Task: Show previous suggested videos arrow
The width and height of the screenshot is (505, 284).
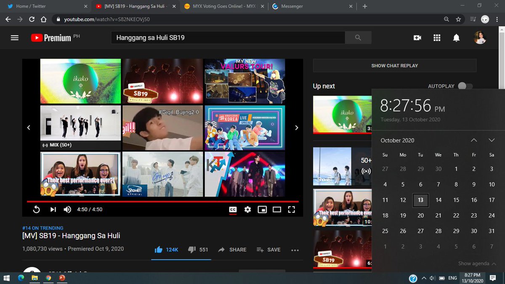Action: tap(29, 127)
